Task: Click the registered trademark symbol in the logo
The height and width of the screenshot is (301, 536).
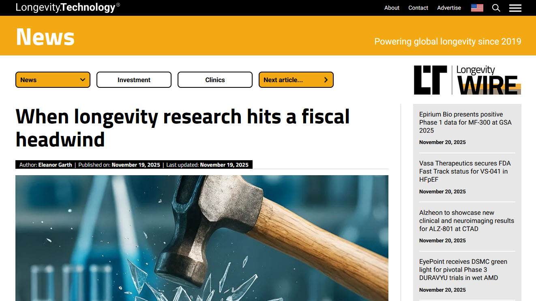Action: 118,4
